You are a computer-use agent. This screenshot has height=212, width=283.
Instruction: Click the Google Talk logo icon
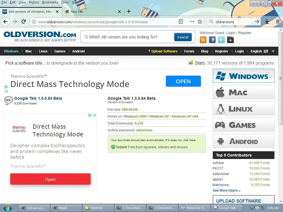pyautogui.click(x=9, y=100)
